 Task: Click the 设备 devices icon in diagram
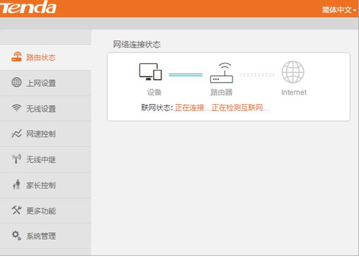coord(150,72)
